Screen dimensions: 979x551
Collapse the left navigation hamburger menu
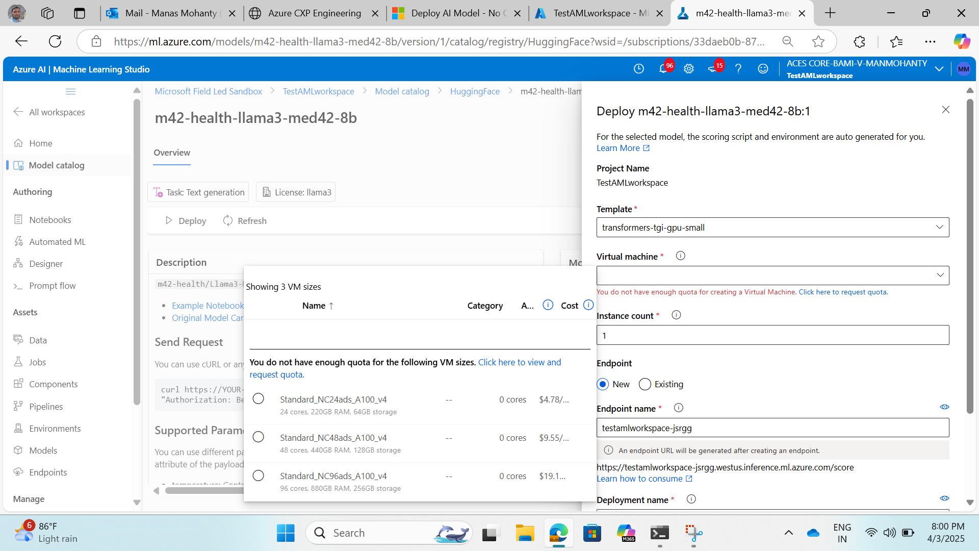point(70,91)
